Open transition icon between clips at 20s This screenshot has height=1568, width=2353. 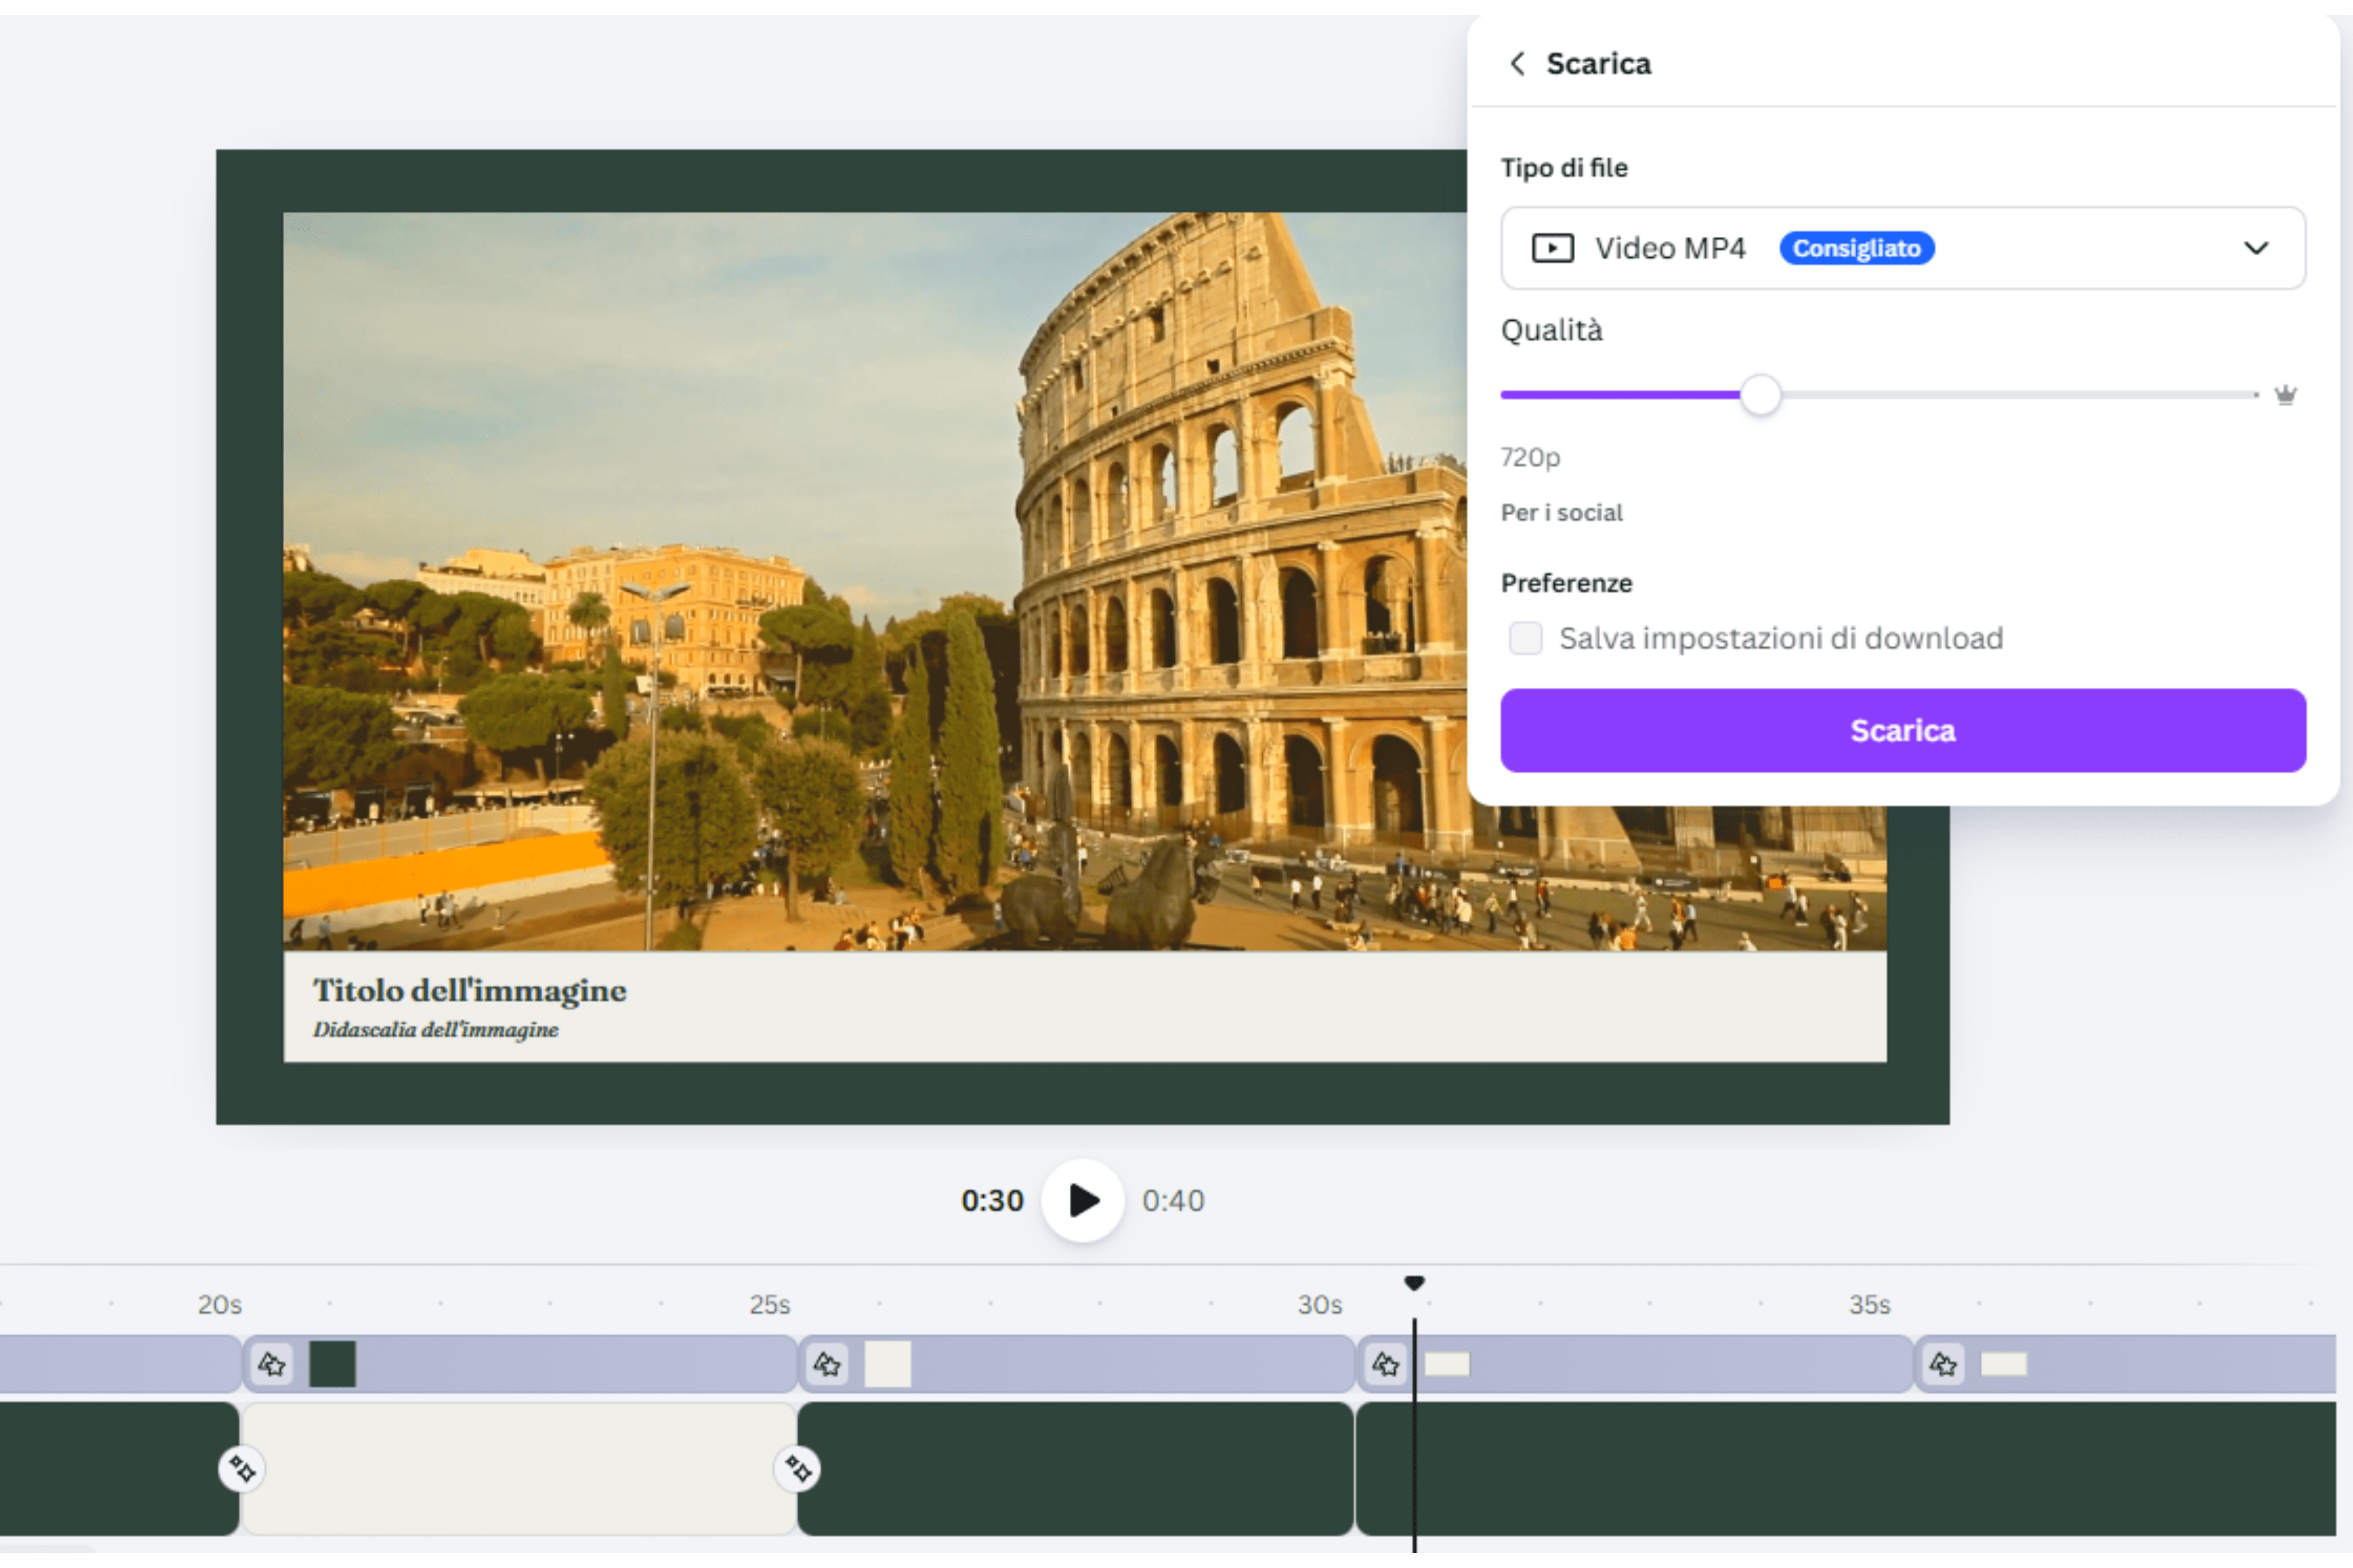pos(241,1469)
